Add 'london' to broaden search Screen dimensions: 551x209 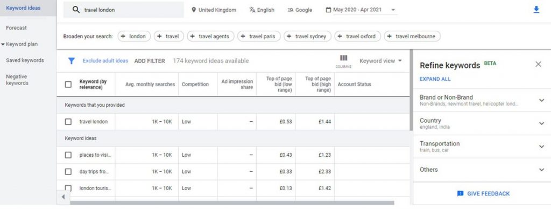click(134, 36)
